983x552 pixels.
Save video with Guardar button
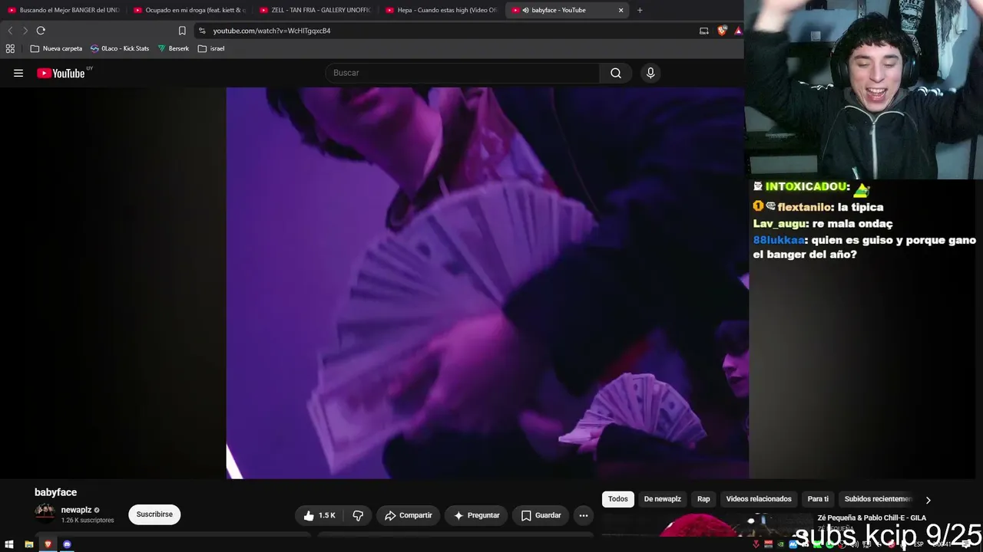click(x=541, y=515)
